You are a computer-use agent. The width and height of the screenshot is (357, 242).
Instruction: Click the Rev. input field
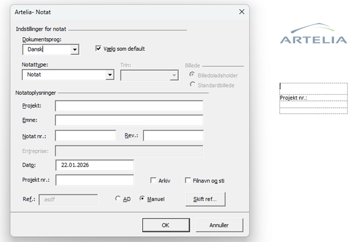pyautogui.click(x=174, y=136)
